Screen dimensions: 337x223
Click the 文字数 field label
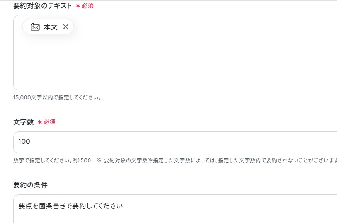(24, 122)
